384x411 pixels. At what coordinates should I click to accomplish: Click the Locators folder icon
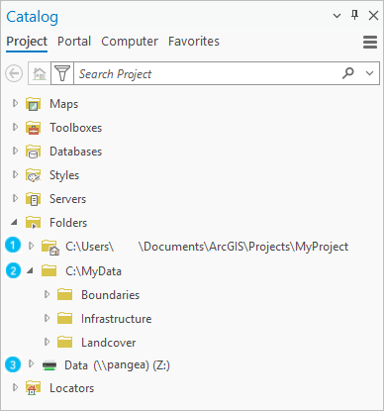tap(33, 388)
